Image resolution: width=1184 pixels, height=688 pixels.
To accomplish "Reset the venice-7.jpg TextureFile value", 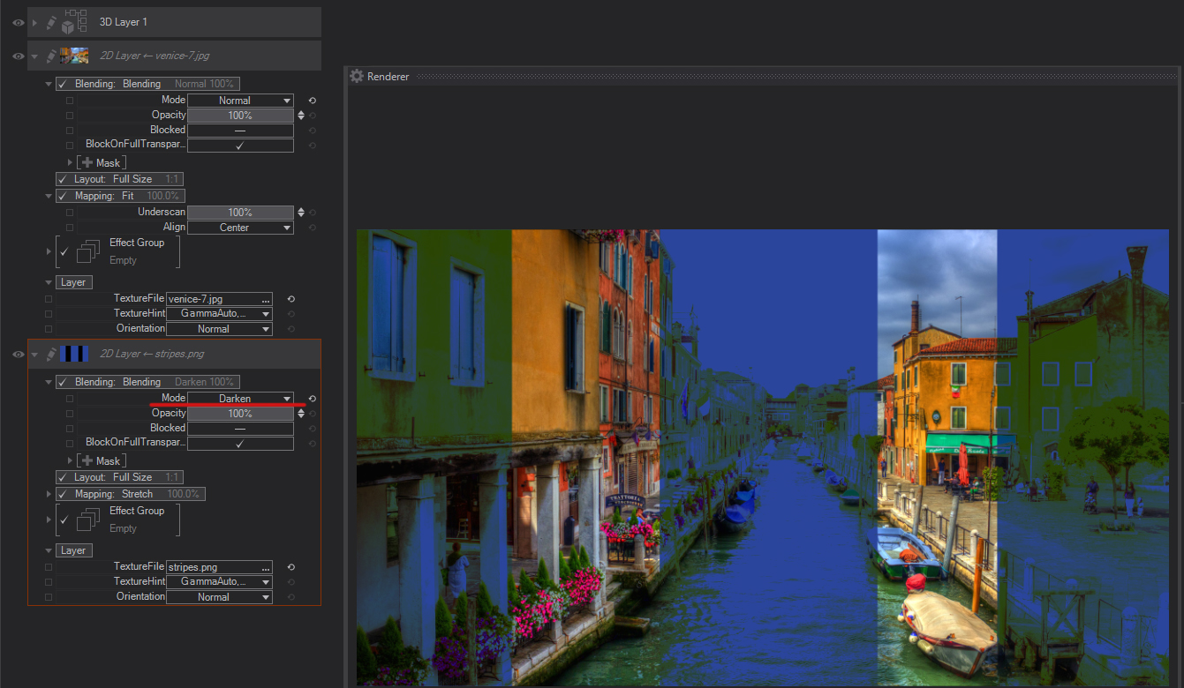I will point(290,299).
